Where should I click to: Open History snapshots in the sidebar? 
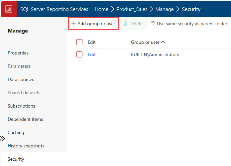26,146
